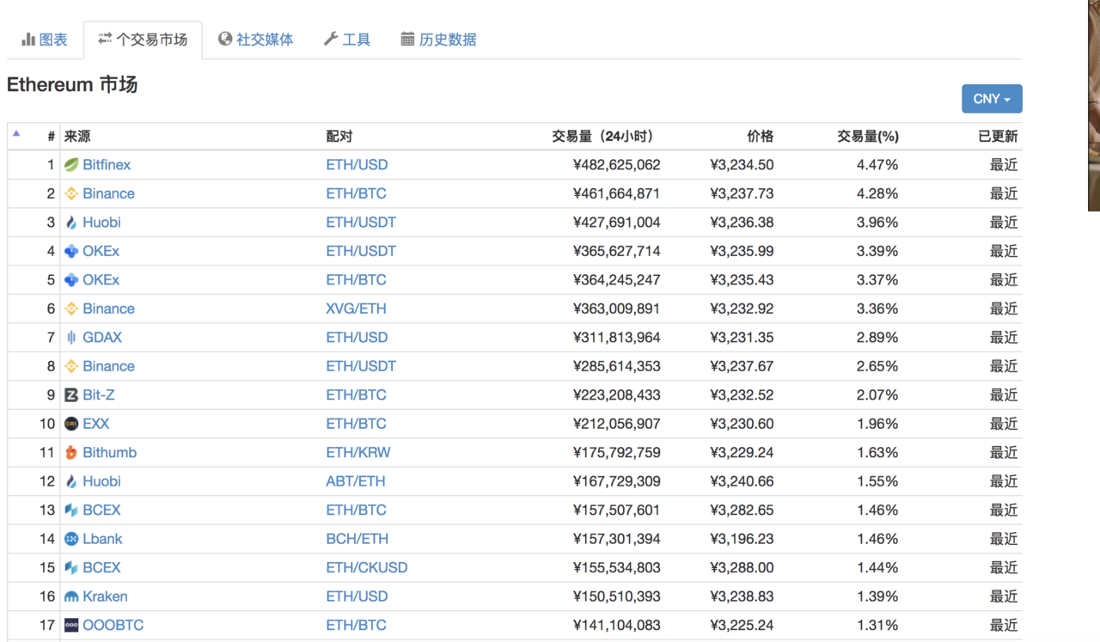
Task: Click the Bit-Z logo icon
Action: click(71, 395)
